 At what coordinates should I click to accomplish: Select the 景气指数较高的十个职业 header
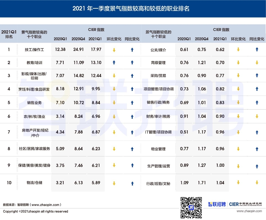point(34,34)
